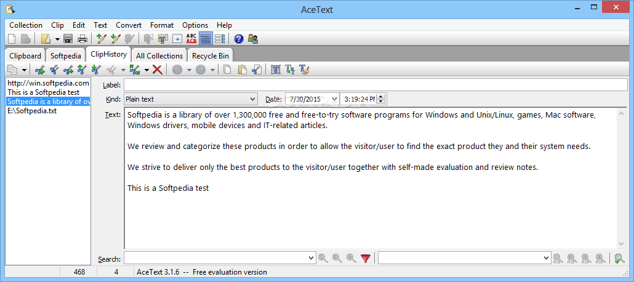634x282 pixels.
Task: Click the new clip pages icon
Action: coord(12,70)
